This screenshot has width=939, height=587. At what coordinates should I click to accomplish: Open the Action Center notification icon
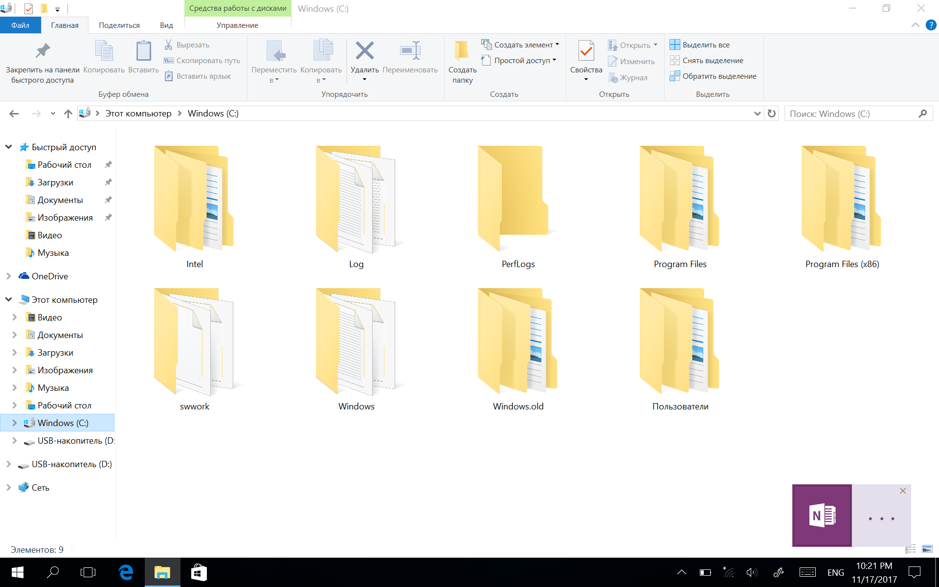(x=914, y=572)
